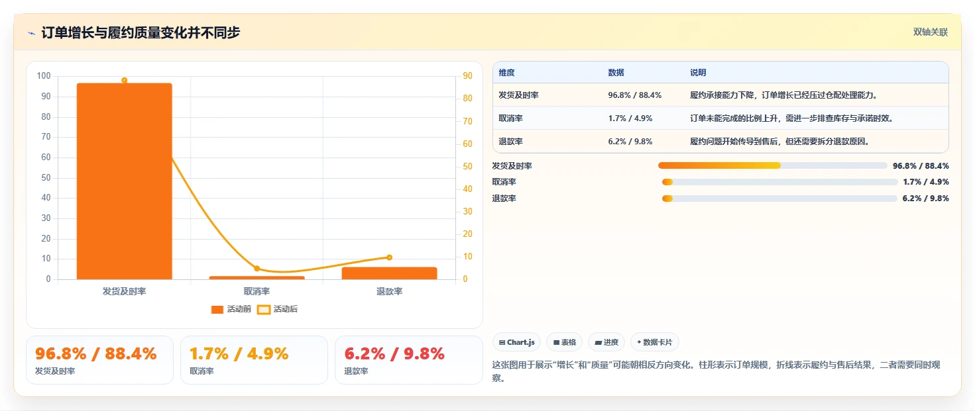Click line point above 发货及时率 bar

125,80
